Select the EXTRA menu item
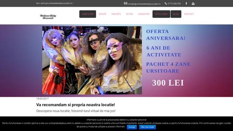Image resolution: width=233 pixels, height=131 pixels. point(129,14)
